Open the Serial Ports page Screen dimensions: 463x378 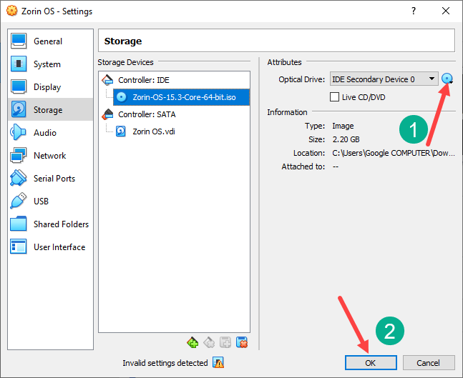[x=51, y=178]
